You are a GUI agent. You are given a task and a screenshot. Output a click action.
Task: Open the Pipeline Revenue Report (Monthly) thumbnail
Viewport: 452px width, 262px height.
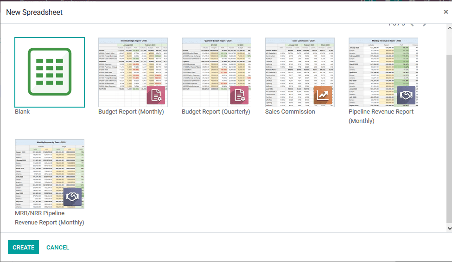click(x=383, y=65)
